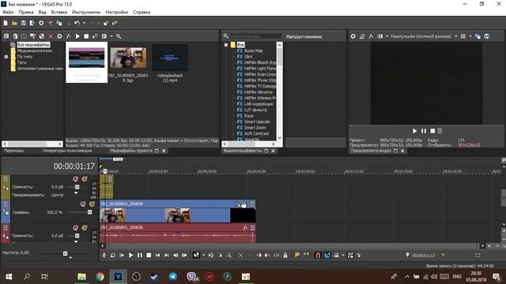Collapse the 'Все' effects tree folder

tap(226, 45)
